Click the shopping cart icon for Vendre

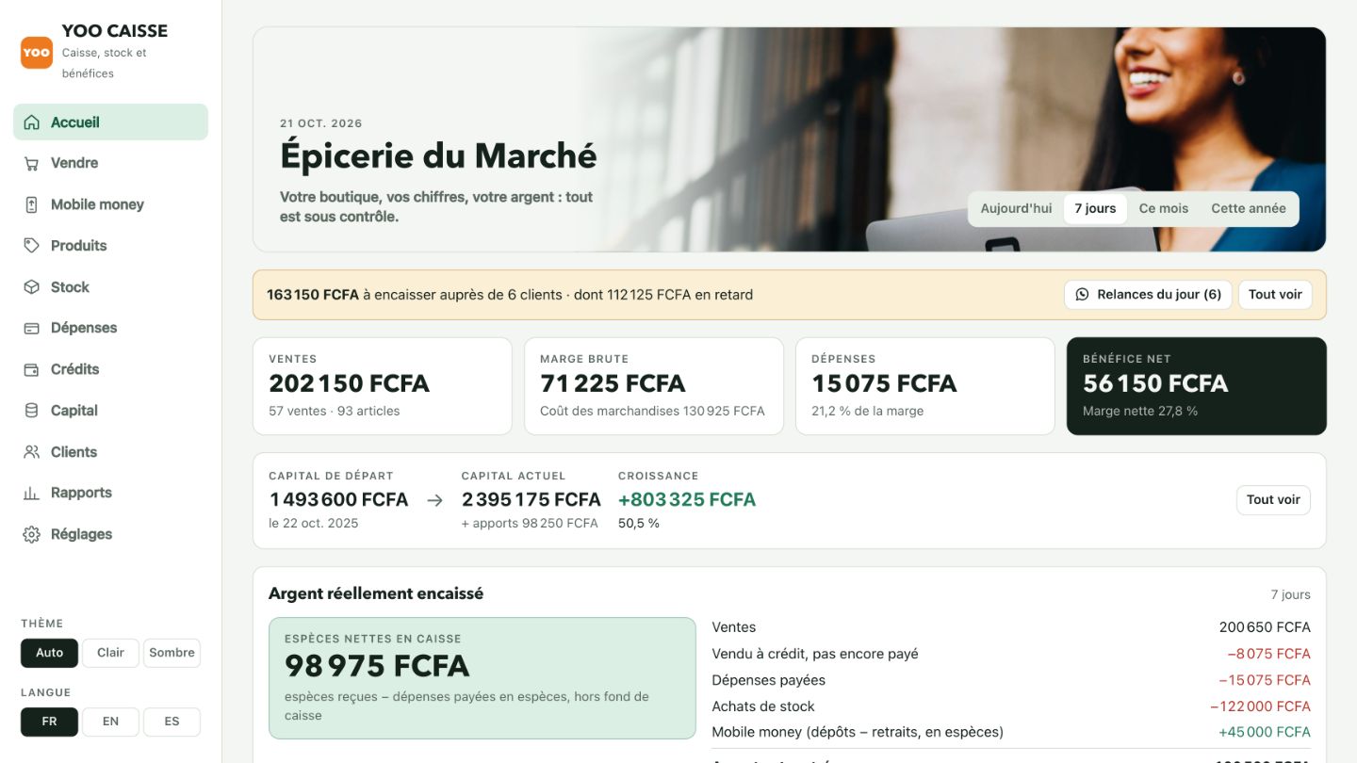(x=32, y=164)
